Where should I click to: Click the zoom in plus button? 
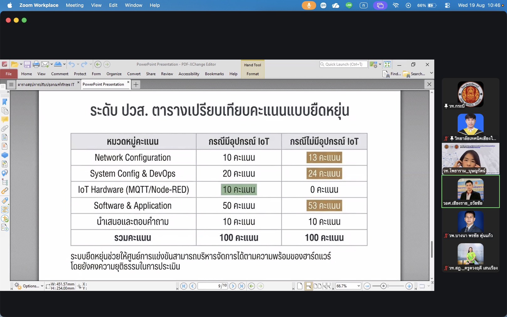(409, 286)
